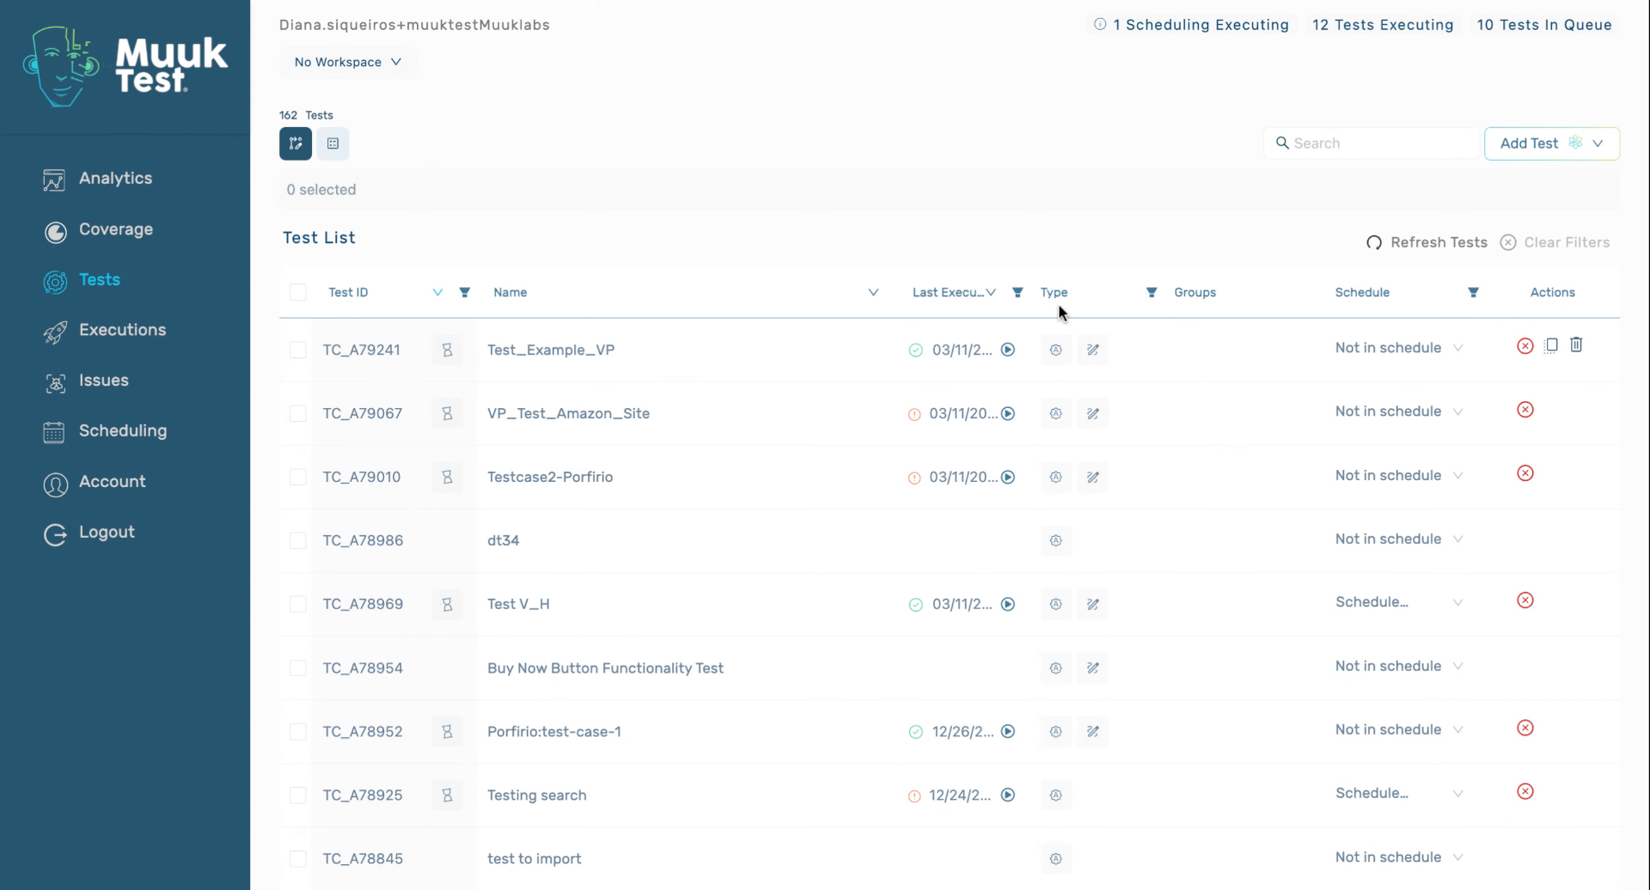This screenshot has height=890, width=1650.
Task: Open 10 Tests In Queue status
Action: pos(1544,25)
